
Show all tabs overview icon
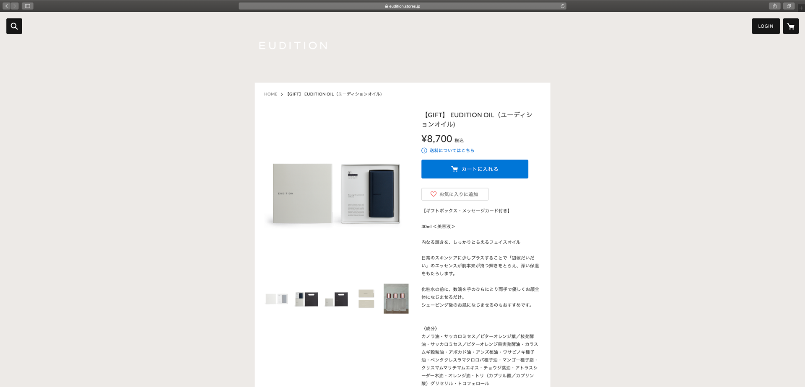pyautogui.click(x=789, y=6)
